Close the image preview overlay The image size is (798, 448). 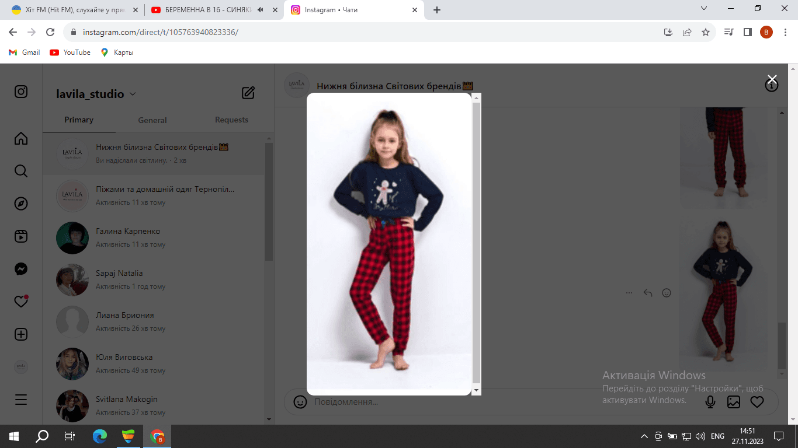(x=772, y=79)
